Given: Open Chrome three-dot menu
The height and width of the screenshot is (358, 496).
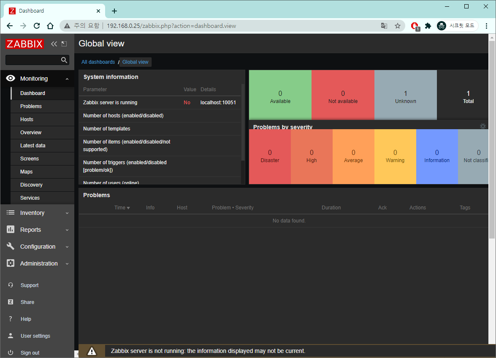Looking at the screenshot, I should point(487,26).
